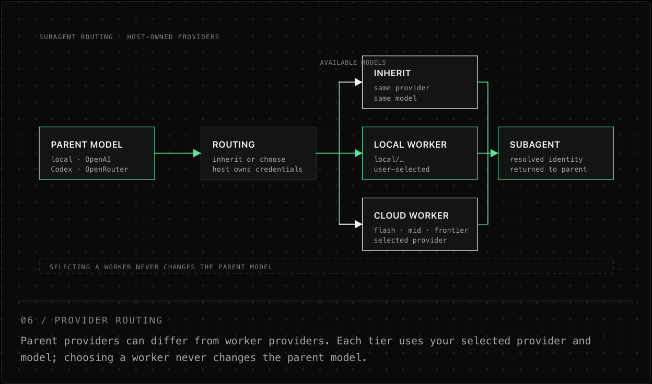Click 'selected provider' text in Cloud Worker

pos(411,240)
